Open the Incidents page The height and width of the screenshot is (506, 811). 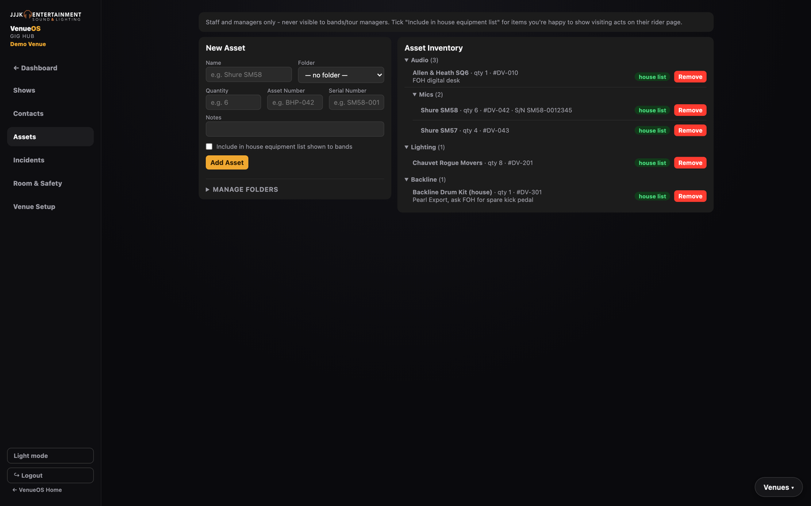click(51, 160)
